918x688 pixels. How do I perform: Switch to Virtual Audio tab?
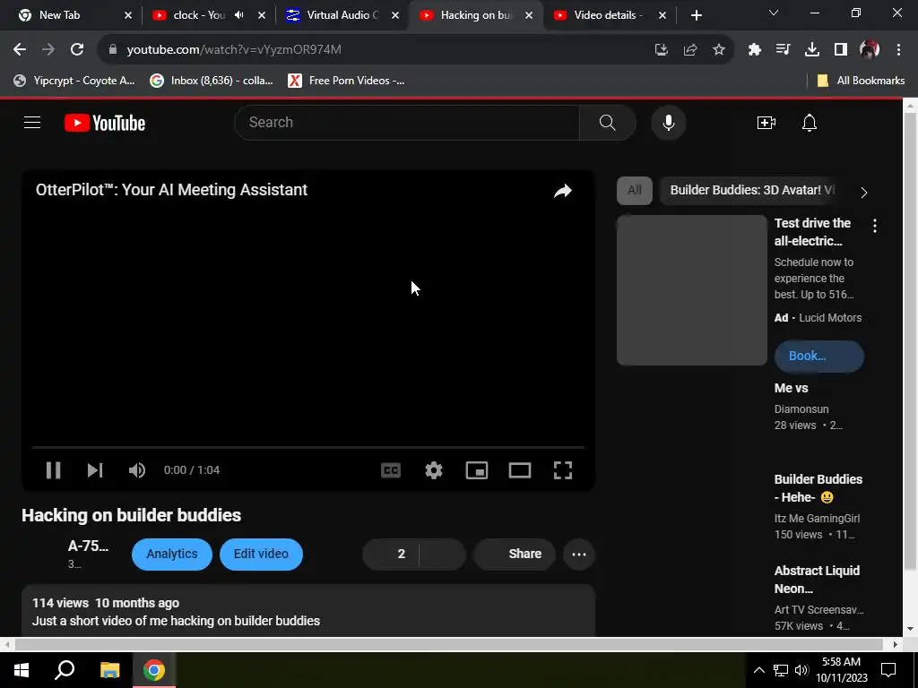342,15
